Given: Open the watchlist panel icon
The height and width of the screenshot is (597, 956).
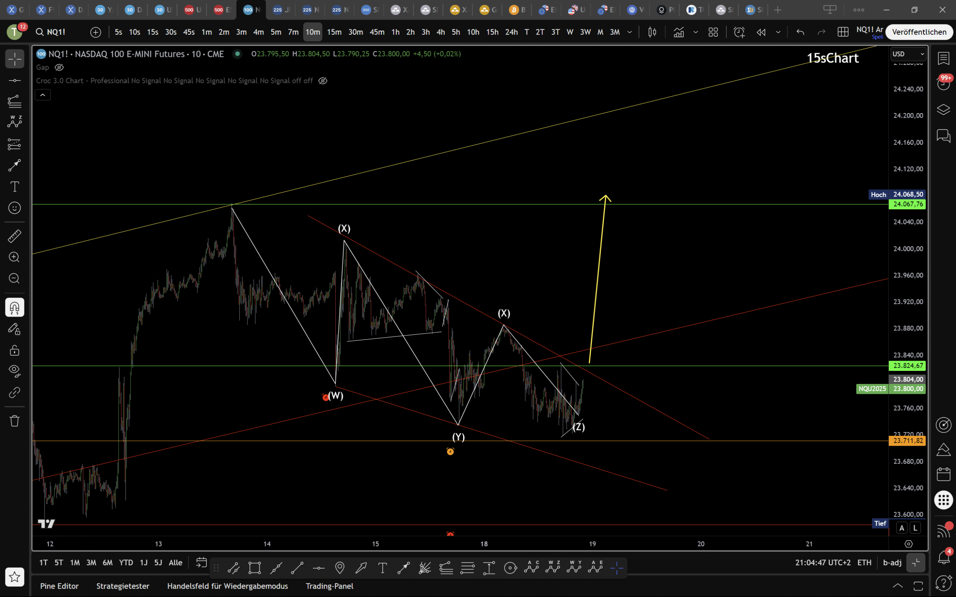Looking at the screenshot, I should click(943, 58).
